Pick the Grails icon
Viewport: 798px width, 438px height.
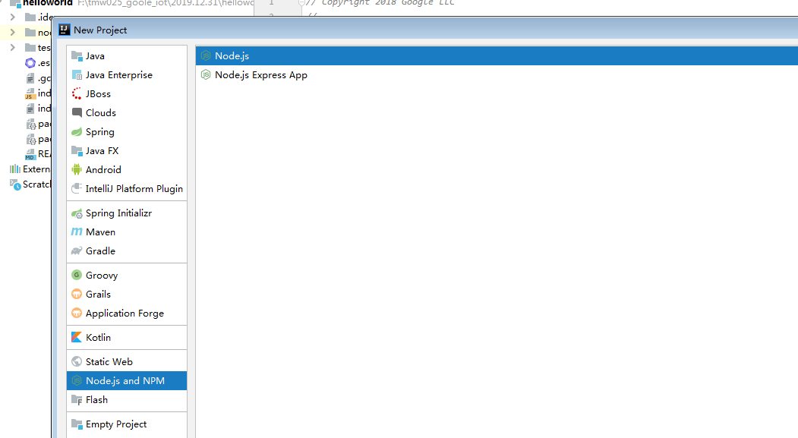click(77, 294)
